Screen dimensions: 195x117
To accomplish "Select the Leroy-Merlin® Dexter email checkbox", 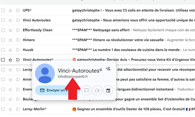I will coord(3,109).
